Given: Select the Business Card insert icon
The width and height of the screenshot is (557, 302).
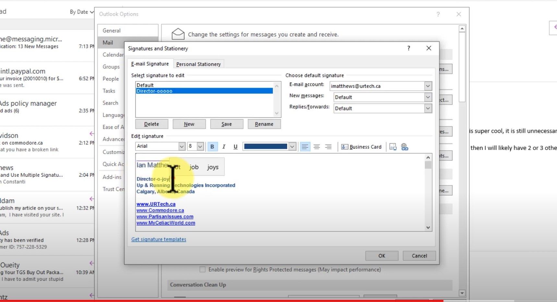Looking at the screenshot, I should click(361, 147).
